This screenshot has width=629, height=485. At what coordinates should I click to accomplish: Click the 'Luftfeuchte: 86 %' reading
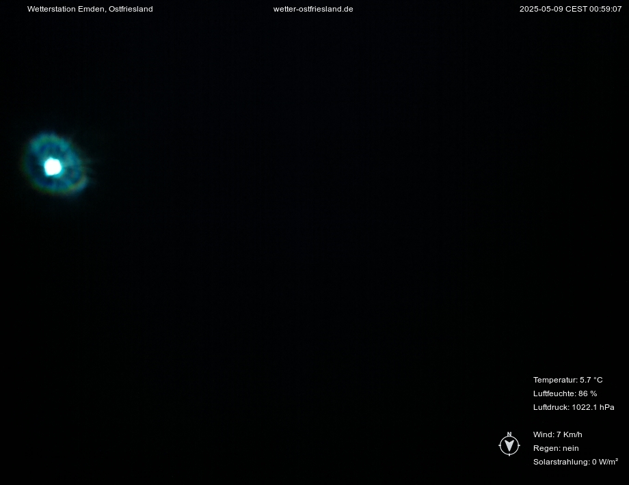click(565, 393)
